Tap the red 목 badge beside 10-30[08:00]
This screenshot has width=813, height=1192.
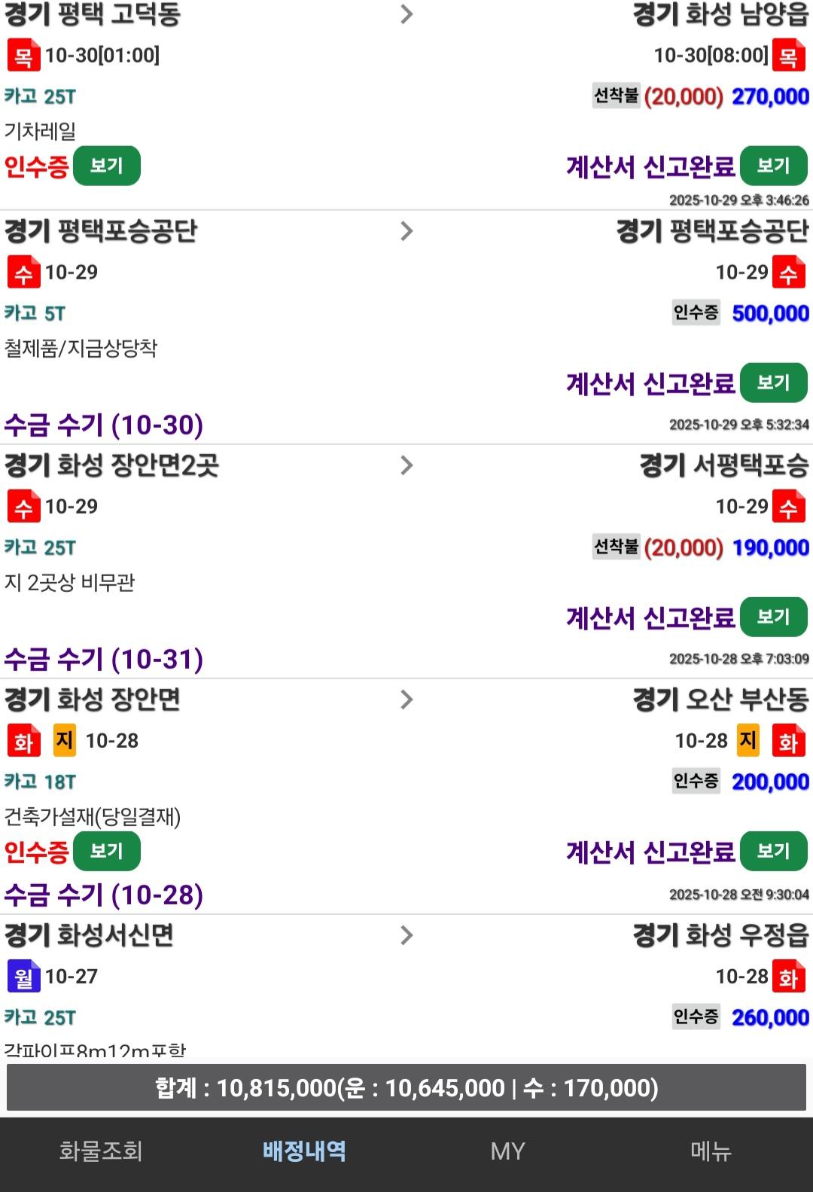click(788, 56)
